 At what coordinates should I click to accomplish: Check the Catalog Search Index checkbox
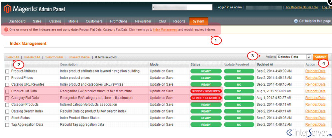coord(7,112)
